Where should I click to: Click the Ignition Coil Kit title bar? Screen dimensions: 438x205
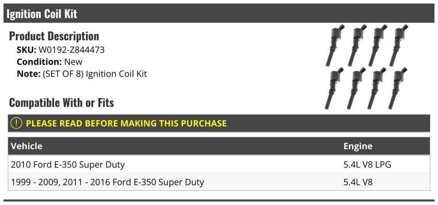tap(42, 14)
